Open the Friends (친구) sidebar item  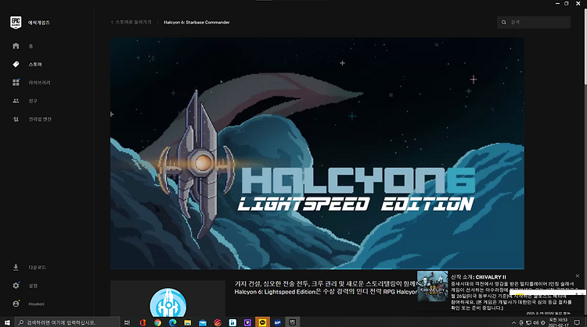coord(33,101)
